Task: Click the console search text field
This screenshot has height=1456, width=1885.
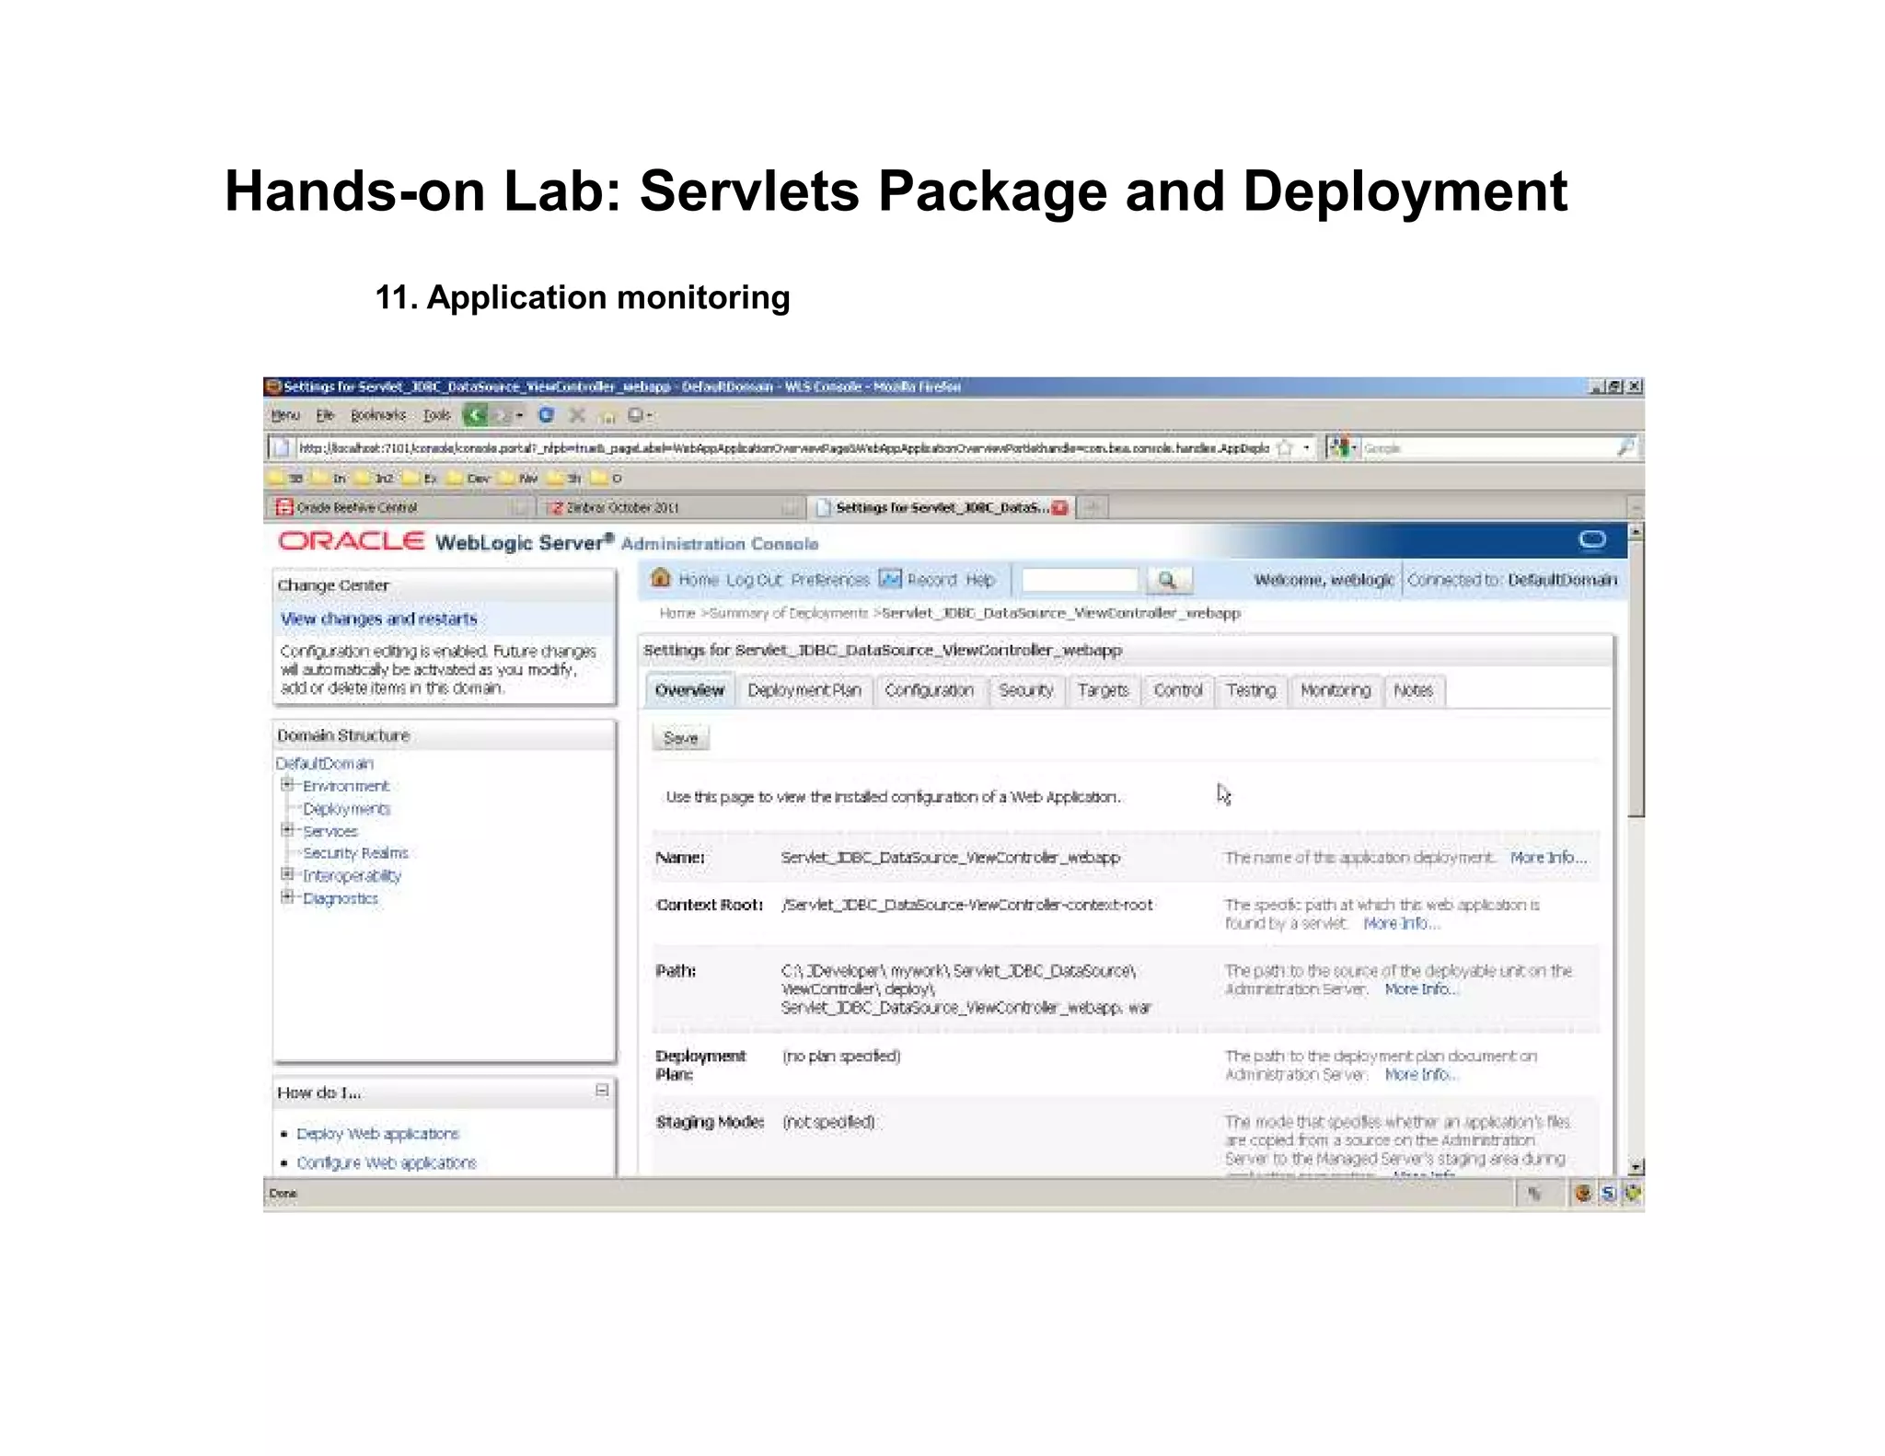Action: pyautogui.click(x=1080, y=580)
